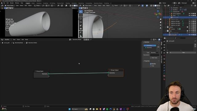Viewport: 197px width, 111px height.
Task: Select the Move tool in right viewport
Action: (x=81, y=19)
